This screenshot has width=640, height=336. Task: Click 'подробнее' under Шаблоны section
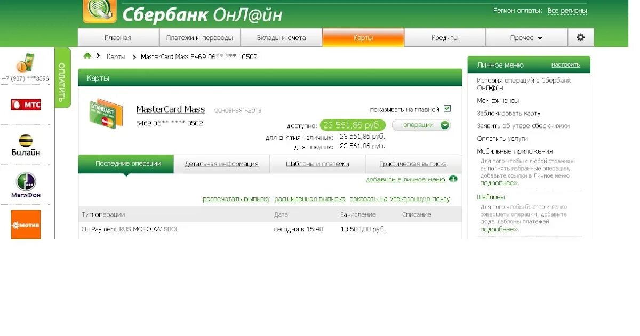pyautogui.click(x=499, y=229)
